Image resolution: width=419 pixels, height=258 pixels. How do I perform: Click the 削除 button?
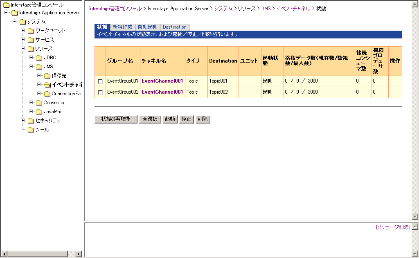click(x=203, y=119)
